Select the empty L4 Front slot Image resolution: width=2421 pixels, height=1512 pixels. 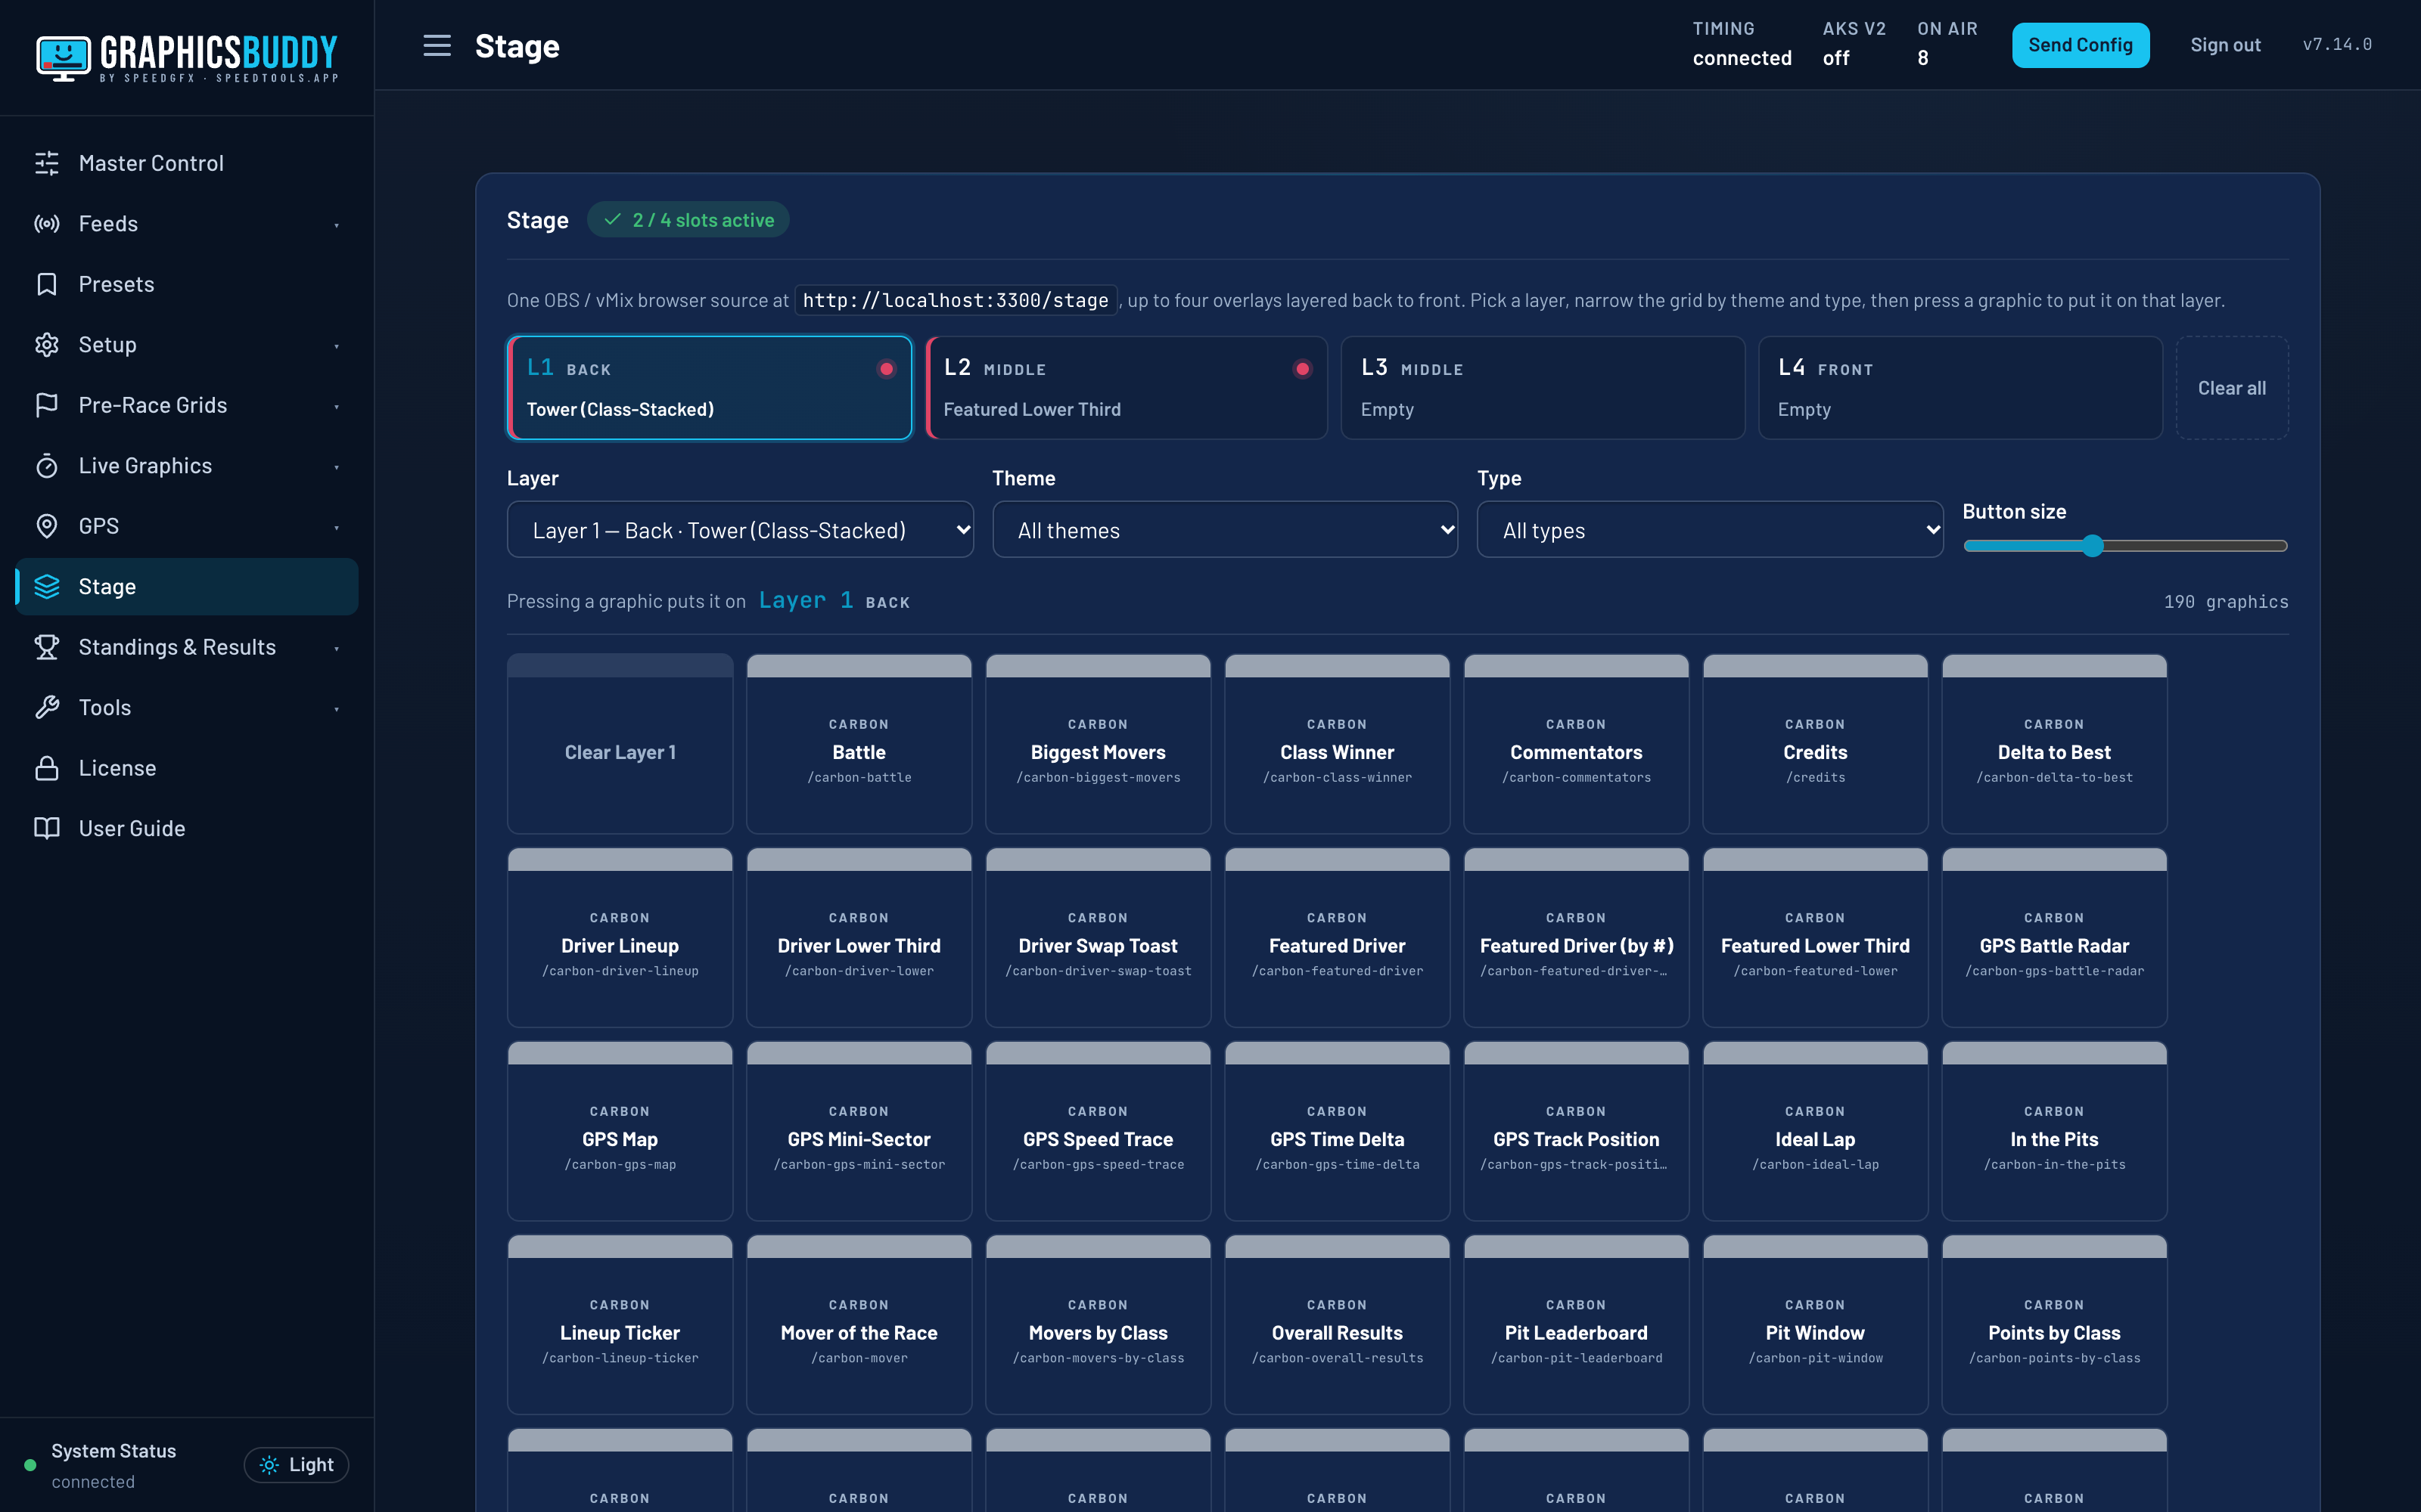(x=1959, y=388)
